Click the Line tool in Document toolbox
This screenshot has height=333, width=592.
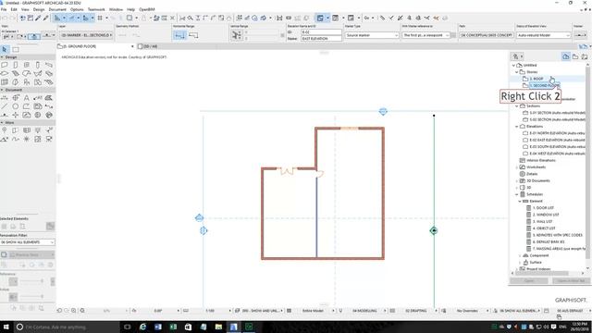[x=5, y=106]
